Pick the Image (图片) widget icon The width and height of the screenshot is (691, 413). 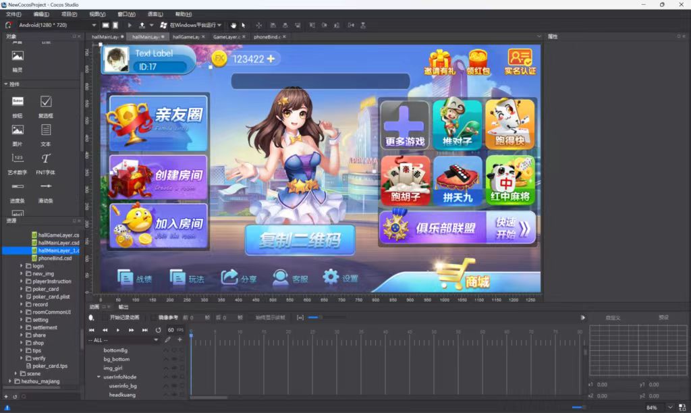(x=18, y=130)
